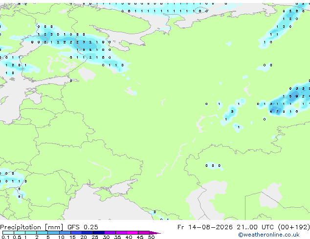Screen dimensions: 310x239
Task: Select the 0.1–0.5 mm palest legend swatch
Action: coord(8,233)
